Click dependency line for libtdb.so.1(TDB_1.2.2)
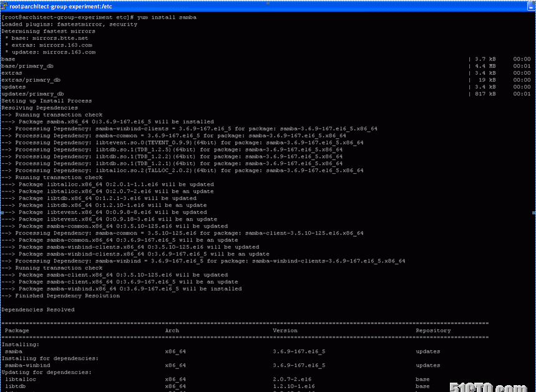This screenshot has height=392, width=536. pos(172,156)
